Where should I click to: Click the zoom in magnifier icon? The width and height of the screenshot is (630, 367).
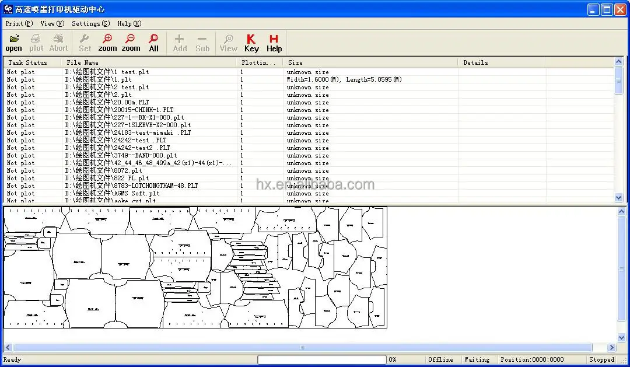coord(107,43)
